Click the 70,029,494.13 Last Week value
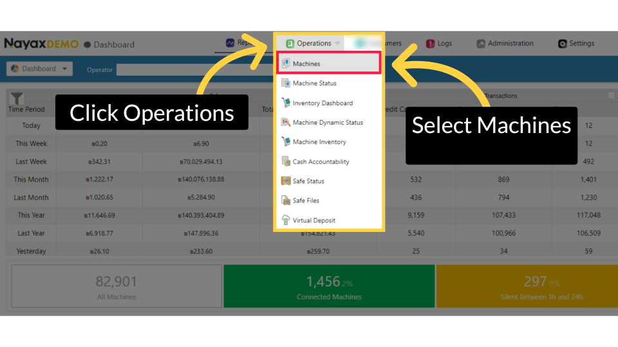This screenshot has width=618, height=347. pos(201,162)
